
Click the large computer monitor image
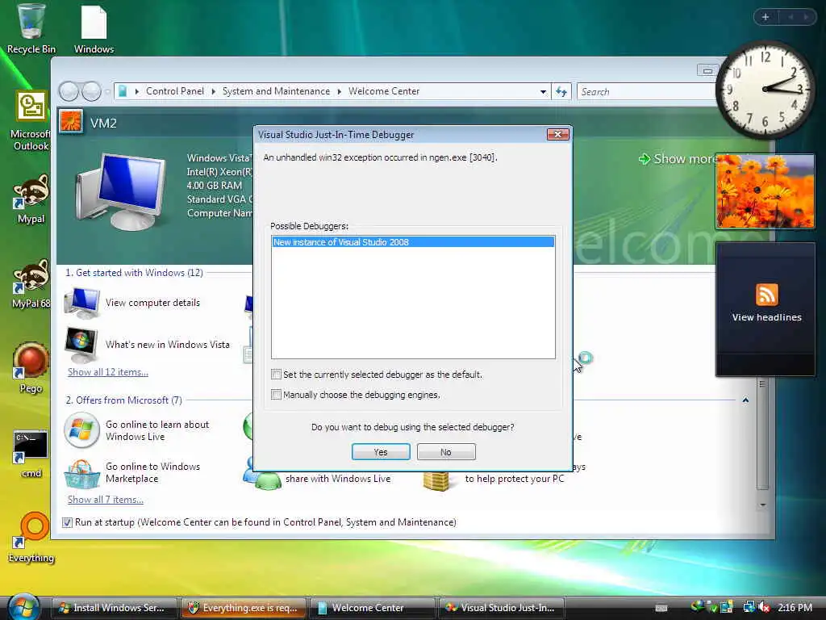coord(121,192)
